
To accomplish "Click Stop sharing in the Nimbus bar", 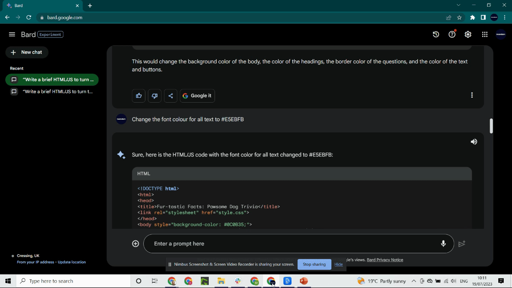I will tap(314, 264).
